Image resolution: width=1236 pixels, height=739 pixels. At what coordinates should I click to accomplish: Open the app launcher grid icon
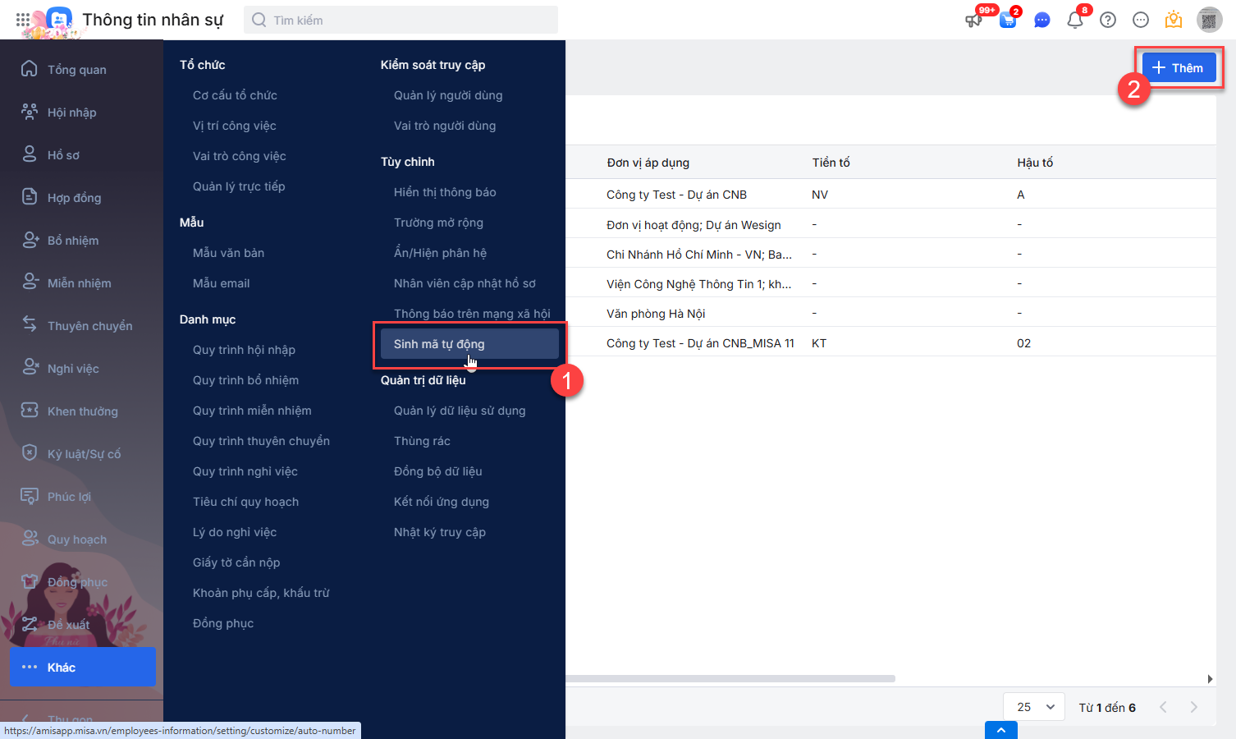[23, 20]
